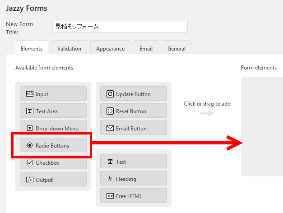283x213 pixels.
Task: Click the Reset Button spinner icon
Action: click(110, 111)
